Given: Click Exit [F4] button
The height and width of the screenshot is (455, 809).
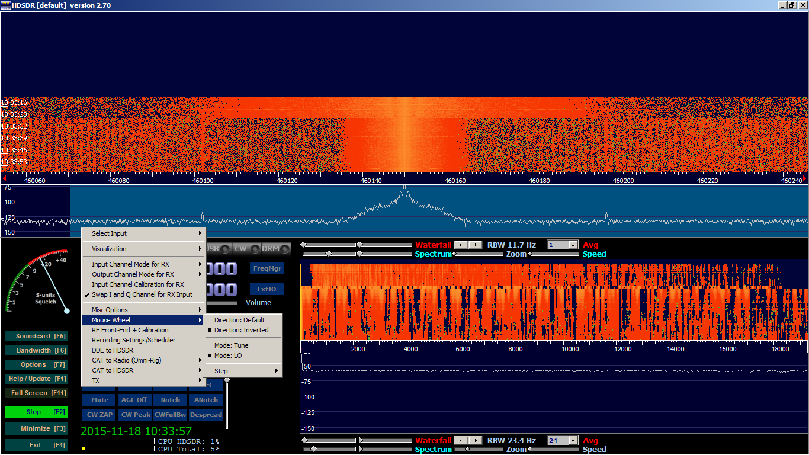Looking at the screenshot, I should coord(36,445).
